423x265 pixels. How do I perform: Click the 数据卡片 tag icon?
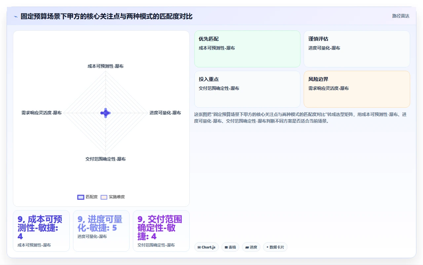point(267,247)
